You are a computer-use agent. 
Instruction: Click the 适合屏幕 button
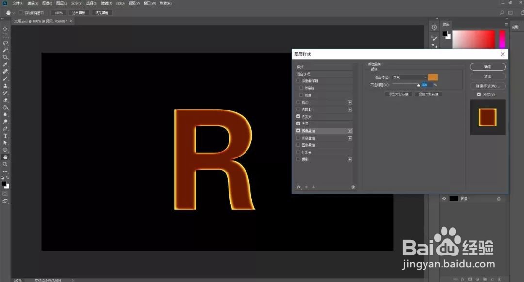[x=79, y=13]
